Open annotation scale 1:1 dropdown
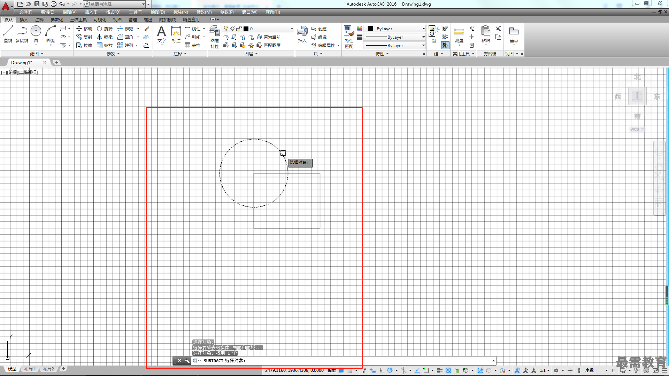 click(x=545, y=370)
